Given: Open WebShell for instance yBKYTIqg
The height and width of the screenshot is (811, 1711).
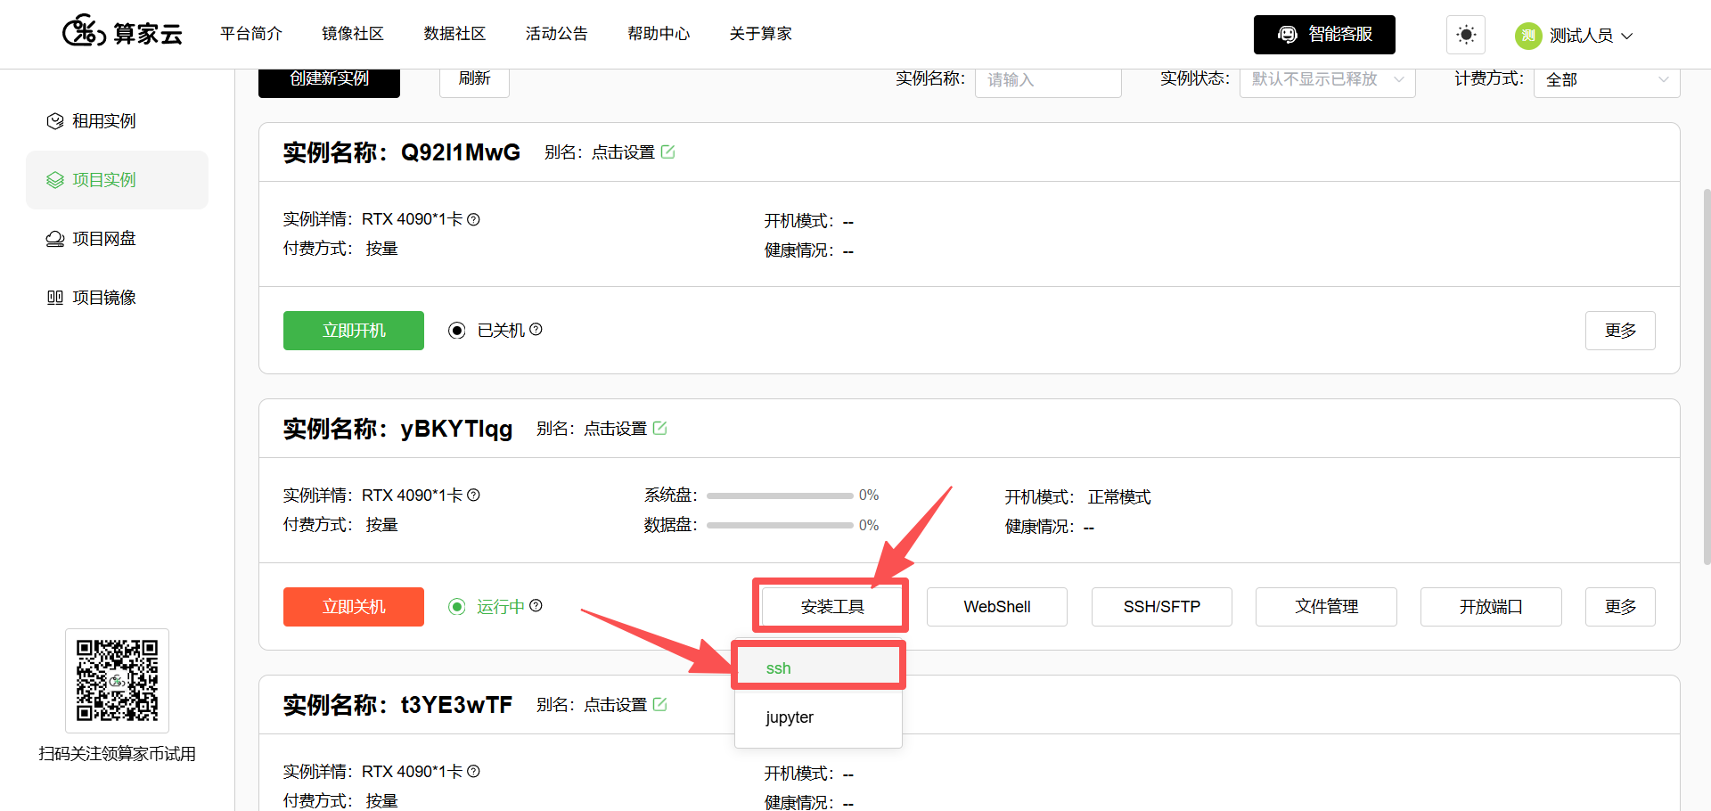Looking at the screenshot, I should pos(997,607).
